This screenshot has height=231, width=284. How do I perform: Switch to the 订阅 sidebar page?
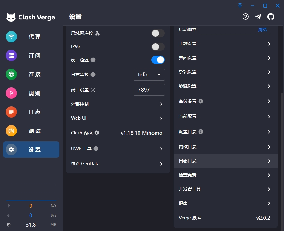[31, 55]
